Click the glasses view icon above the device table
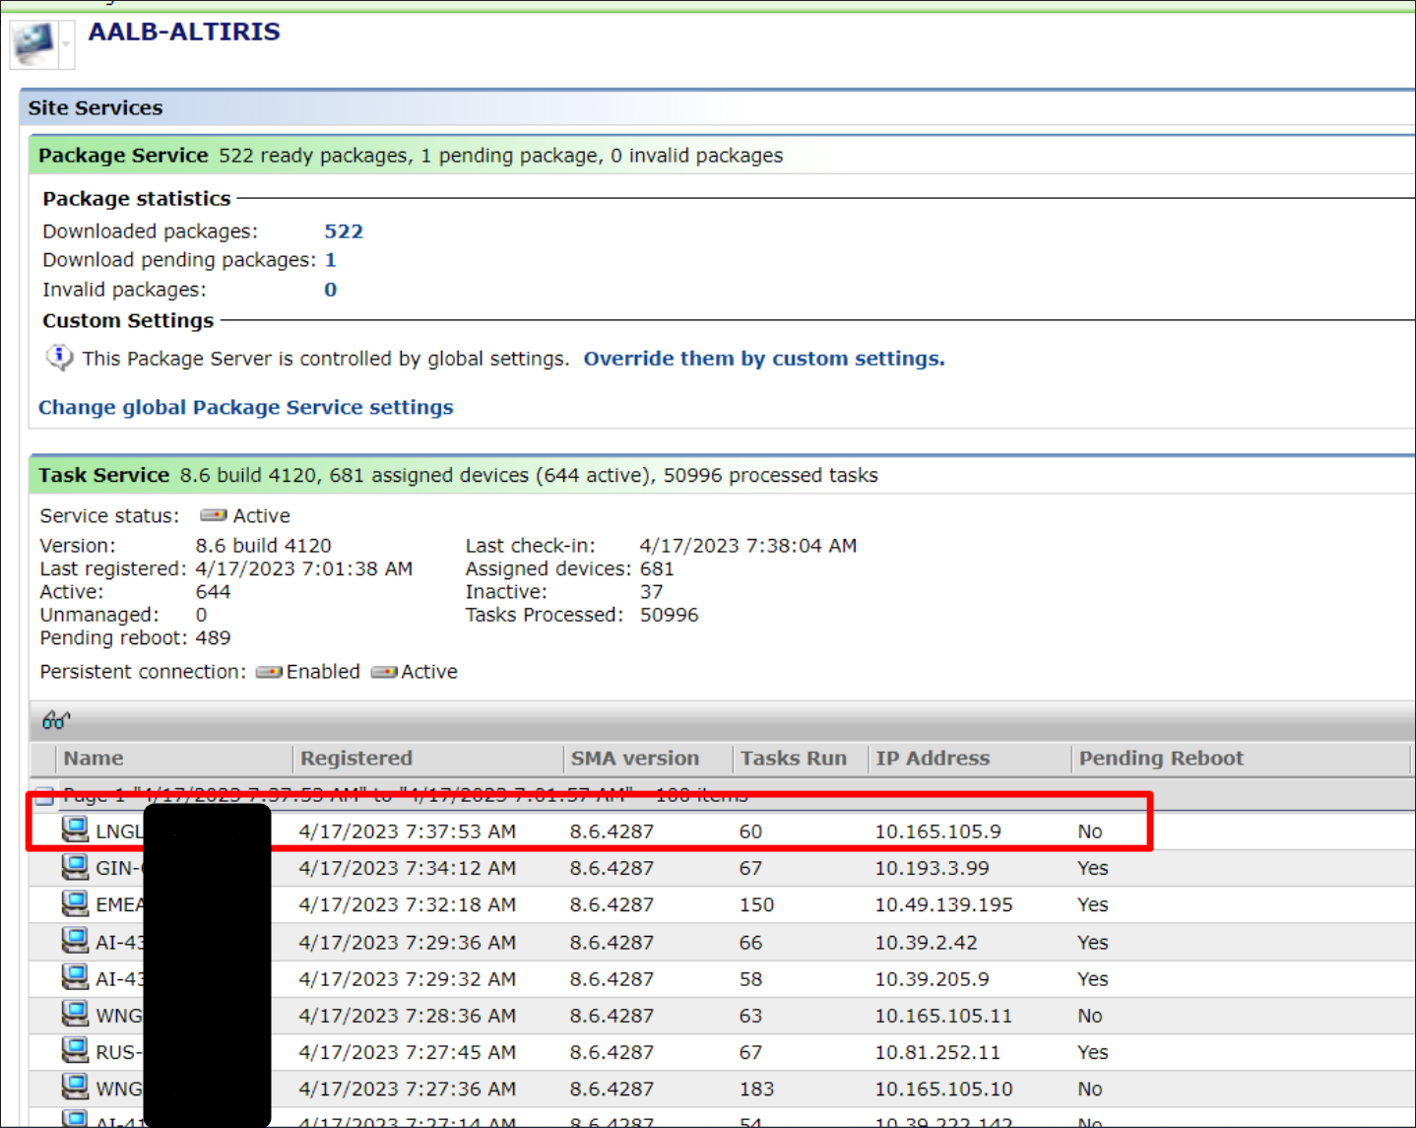 tap(56, 720)
